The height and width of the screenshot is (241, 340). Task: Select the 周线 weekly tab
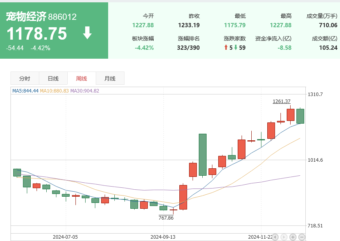tap(81, 78)
